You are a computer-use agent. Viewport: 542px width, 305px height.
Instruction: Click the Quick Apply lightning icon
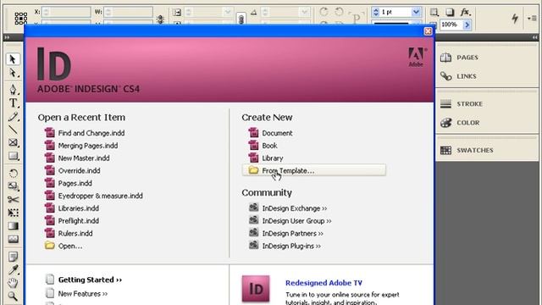515,18
